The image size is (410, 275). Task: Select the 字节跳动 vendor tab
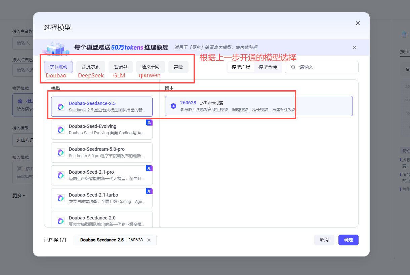58,67
